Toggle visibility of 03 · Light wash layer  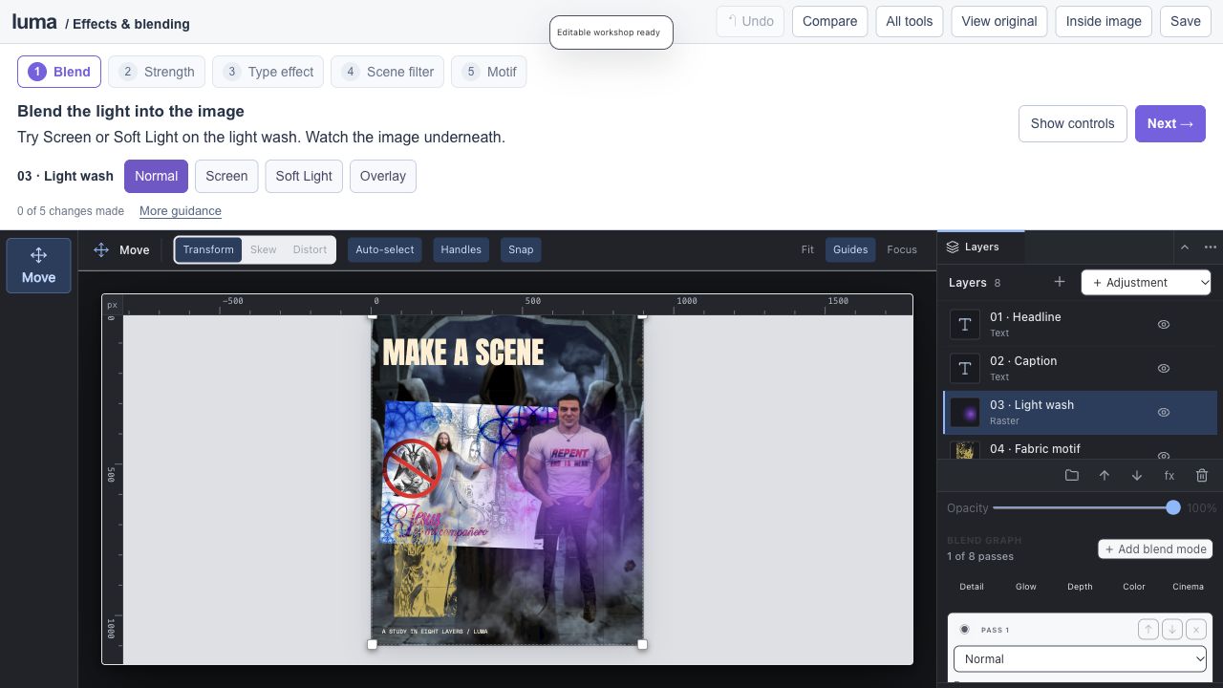click(x=1164, y=413)
